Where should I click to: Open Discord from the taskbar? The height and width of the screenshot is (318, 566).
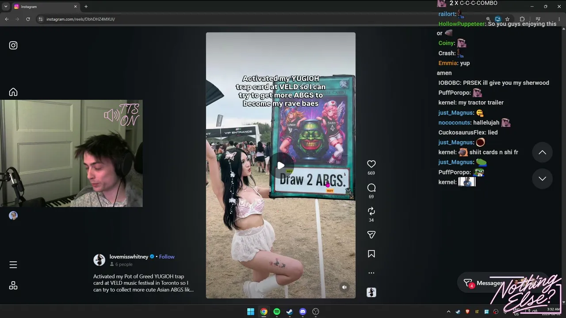(302, 311)
